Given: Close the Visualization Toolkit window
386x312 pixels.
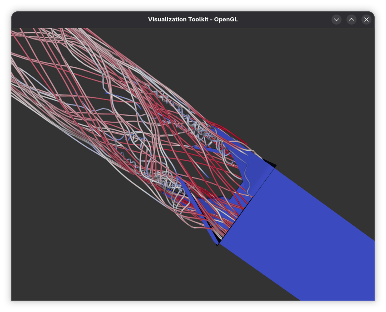Looking at the screenshot, I should point(366,20).
